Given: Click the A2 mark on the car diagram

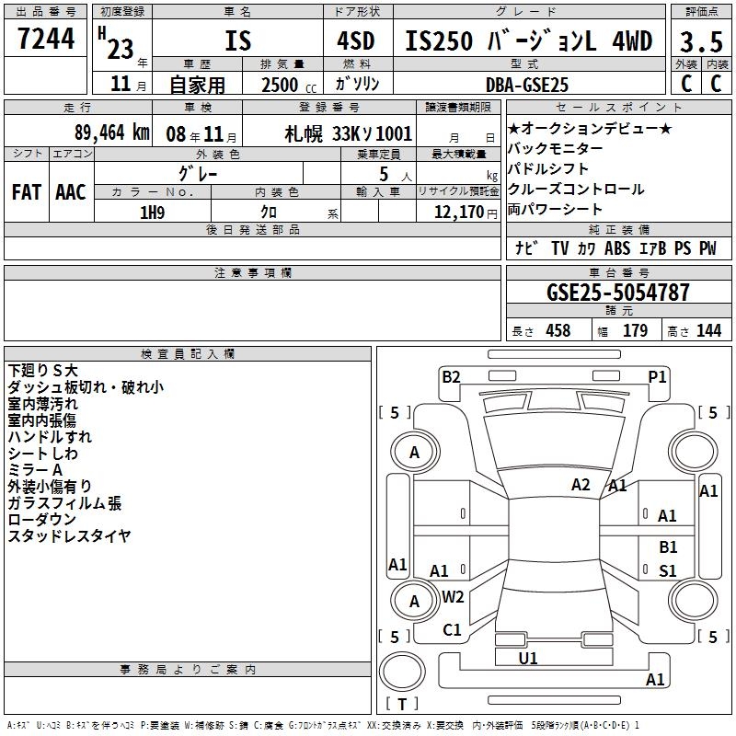Looking at the screenshot, I should pos(581,485).
